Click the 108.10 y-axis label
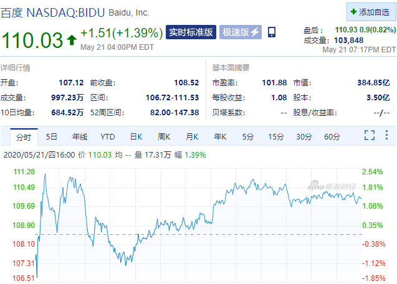 [24, 244]
